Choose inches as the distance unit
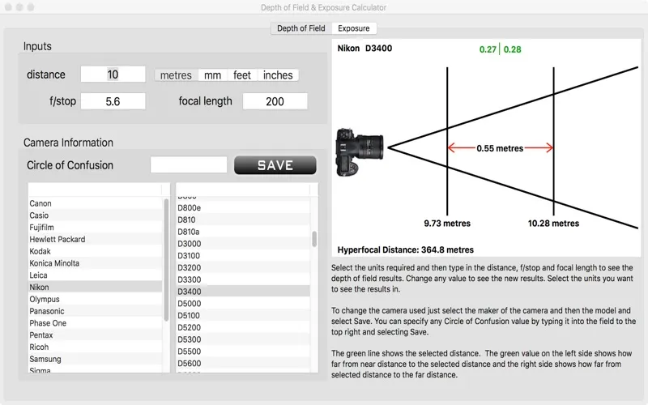Screen dimensions: 648x405 (x=278, y=75)
